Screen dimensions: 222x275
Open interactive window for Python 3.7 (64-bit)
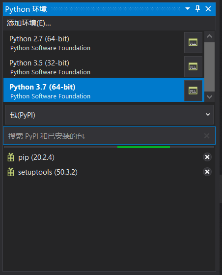tap(193, 91)
